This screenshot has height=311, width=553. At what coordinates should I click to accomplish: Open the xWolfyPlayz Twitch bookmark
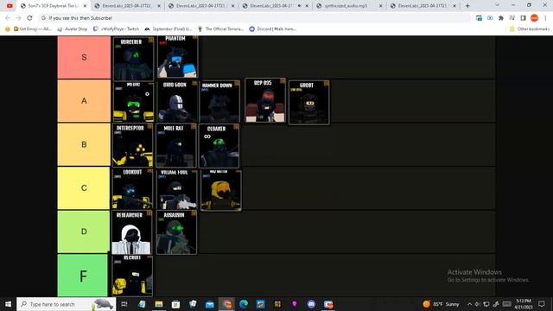click(116, 29)
